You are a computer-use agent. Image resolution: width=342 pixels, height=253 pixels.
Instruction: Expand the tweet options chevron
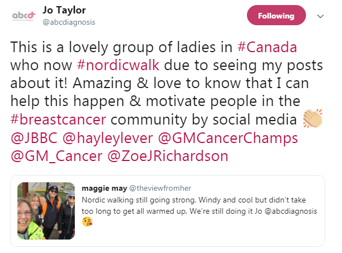(321, 16)
